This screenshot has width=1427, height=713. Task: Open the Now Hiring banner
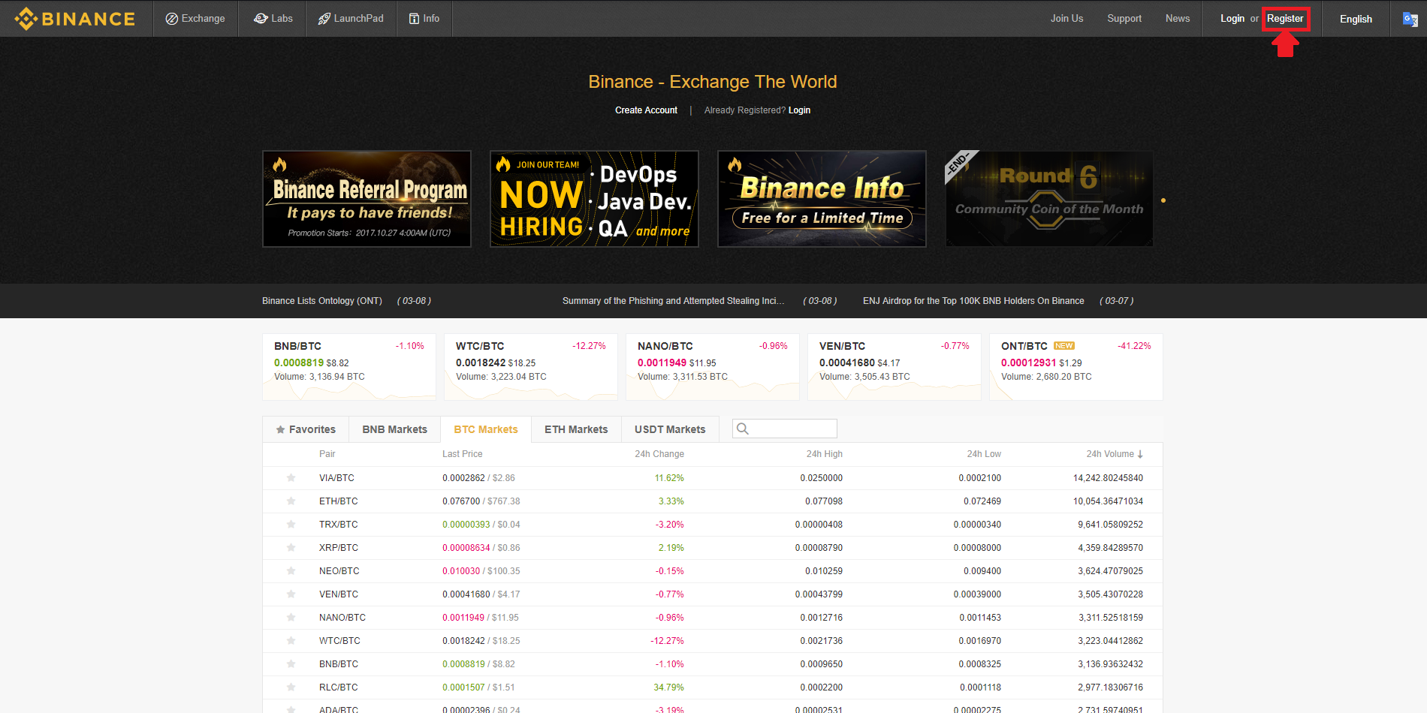pos(594,199)
